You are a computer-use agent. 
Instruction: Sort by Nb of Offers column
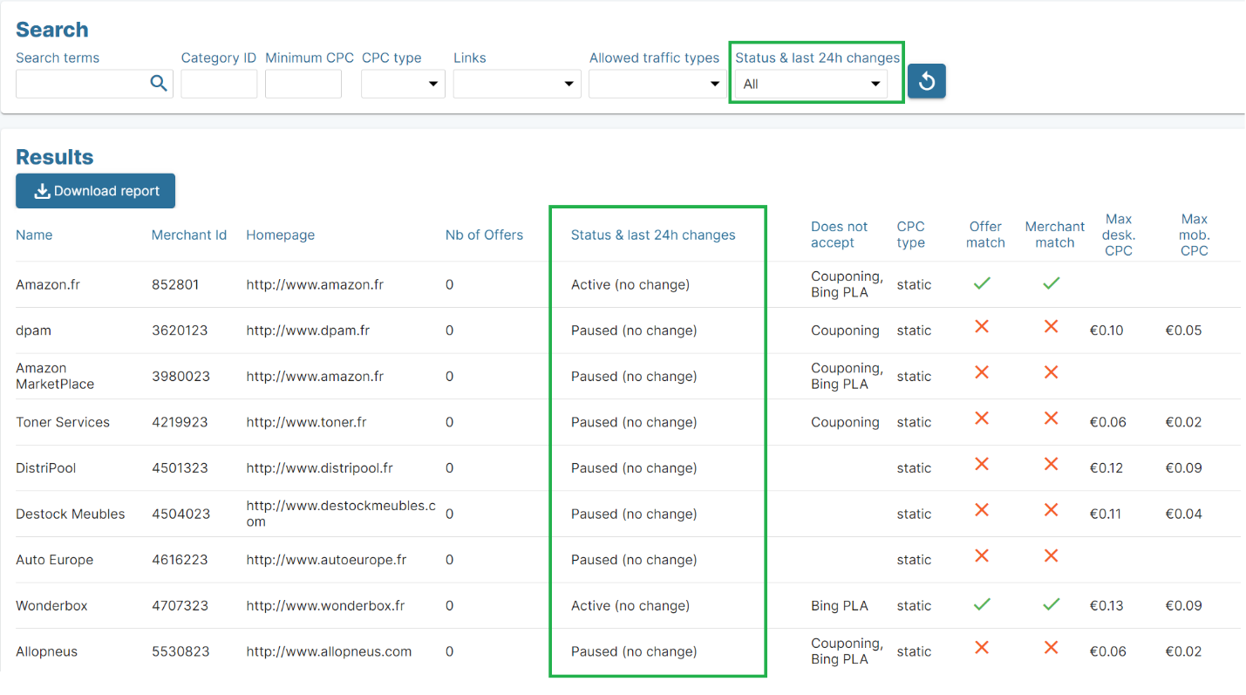[x=484, y=235]
